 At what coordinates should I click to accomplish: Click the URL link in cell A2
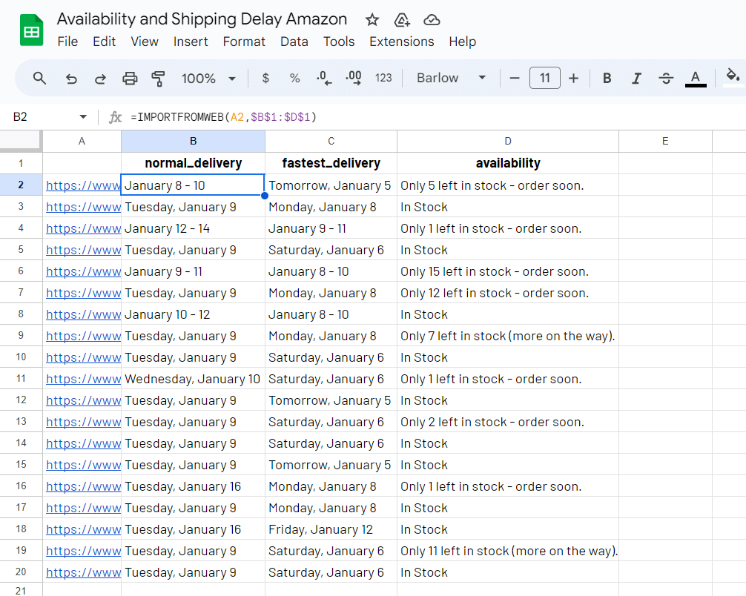(82, 185)
